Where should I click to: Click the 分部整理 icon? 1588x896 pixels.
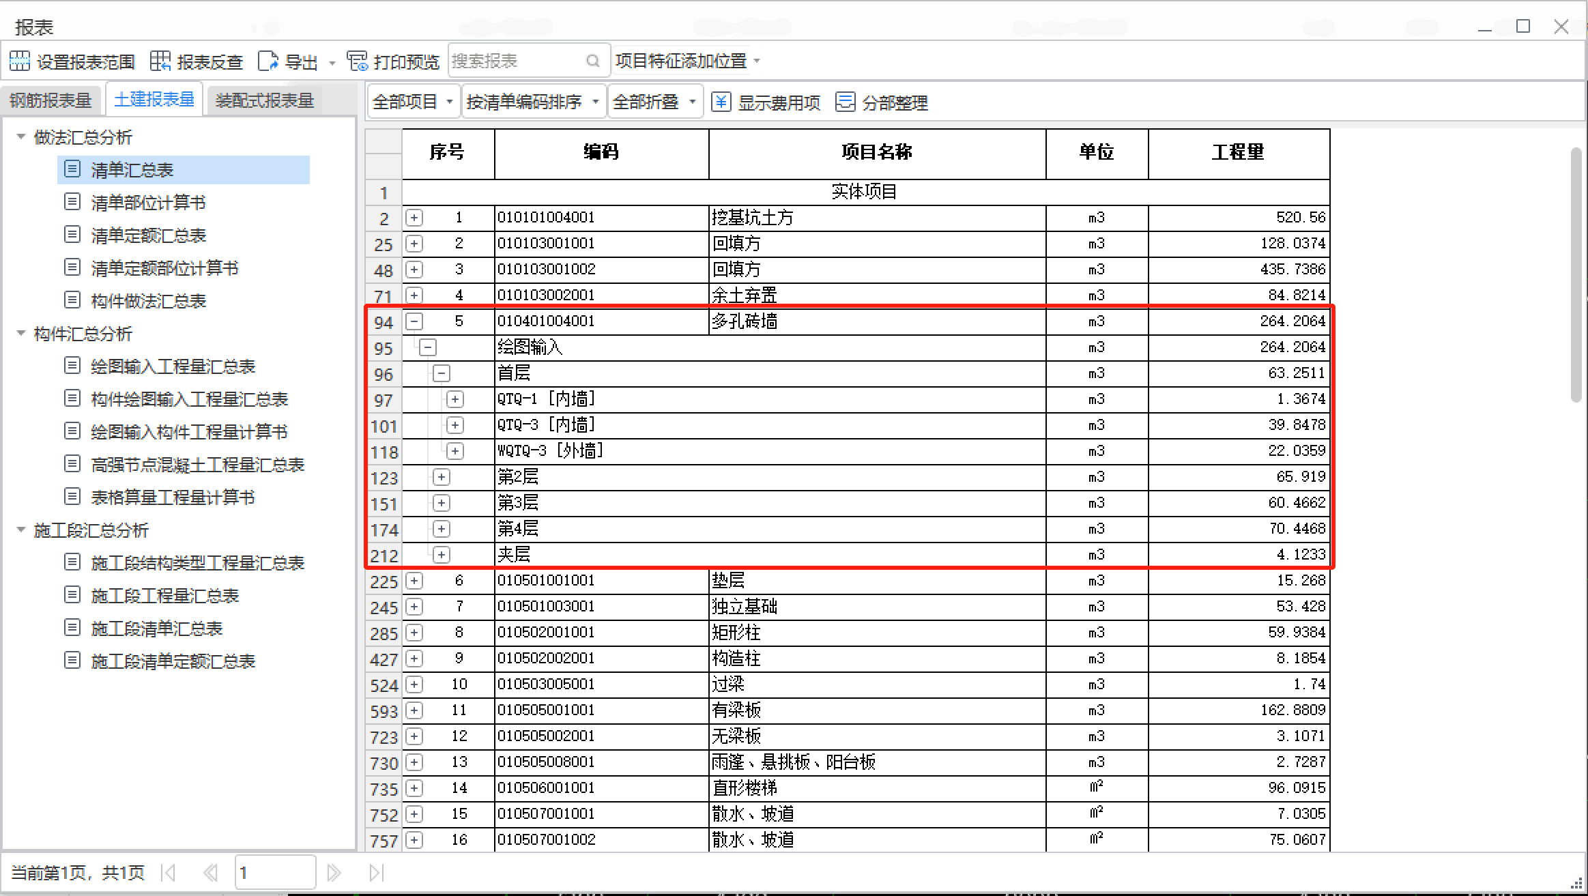pyautogui.click(x=846, y=102)
